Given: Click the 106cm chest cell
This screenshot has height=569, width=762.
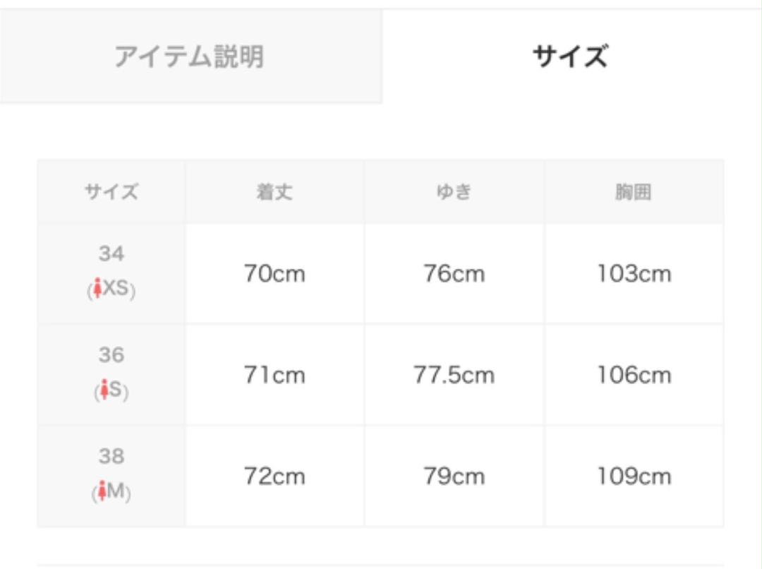Looking at the screenshot, I should pos(634,375).
